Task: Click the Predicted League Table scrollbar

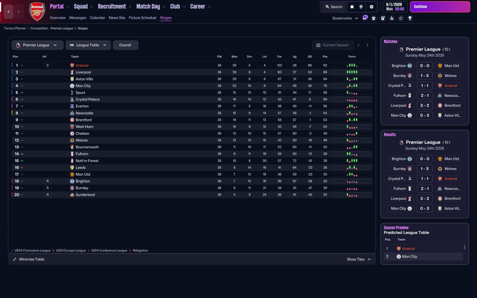Action: coord(464,247)
